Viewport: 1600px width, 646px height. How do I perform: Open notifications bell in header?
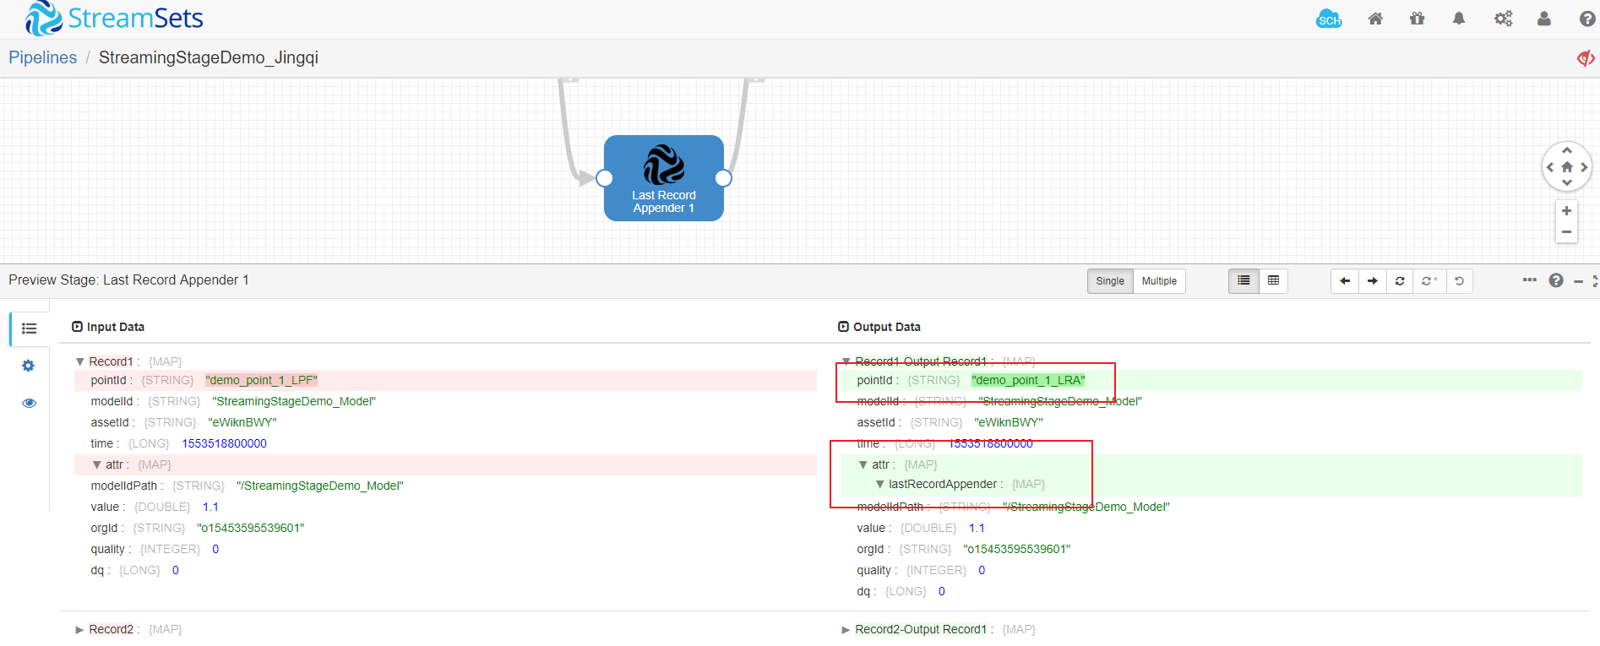coord(1459,19)
